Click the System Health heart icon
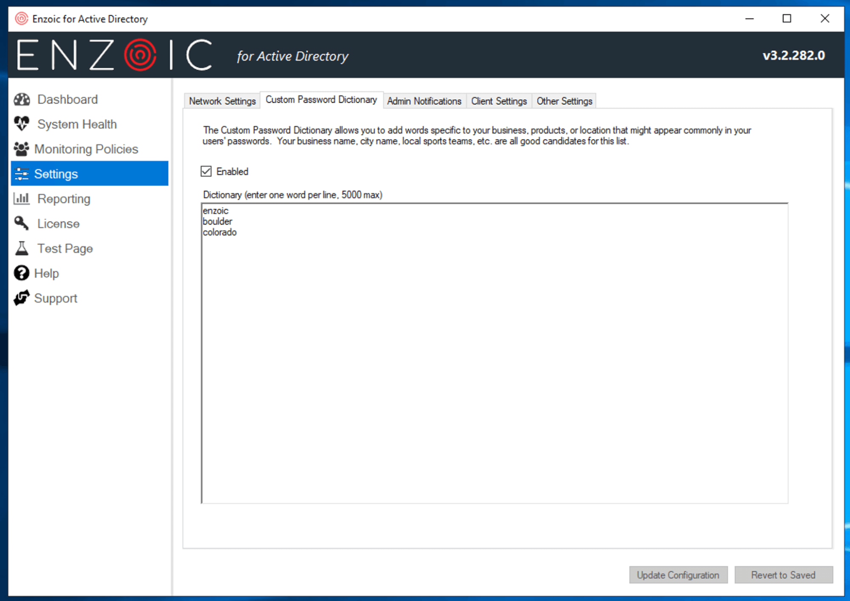This screenshot has width=850, height=601. tap(22, 124)
